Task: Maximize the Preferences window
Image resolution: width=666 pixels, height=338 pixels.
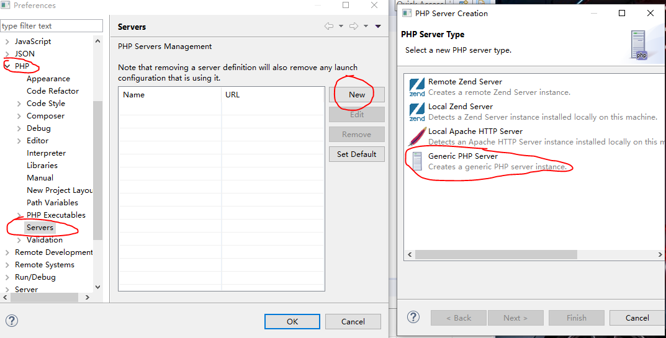Action: tap(346, 5)
